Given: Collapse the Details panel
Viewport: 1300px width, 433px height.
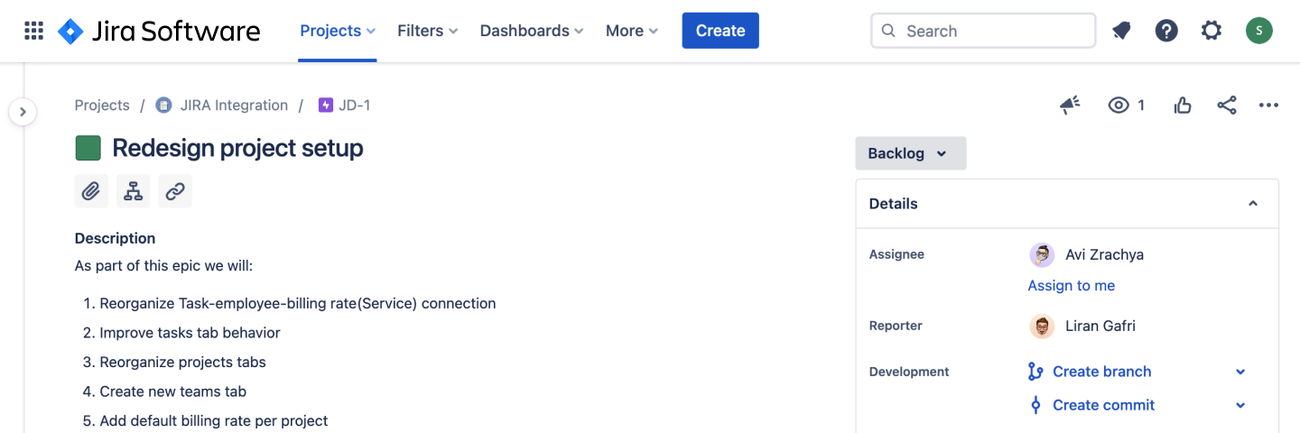Looking at the screenshot, I should (1253, 204).
